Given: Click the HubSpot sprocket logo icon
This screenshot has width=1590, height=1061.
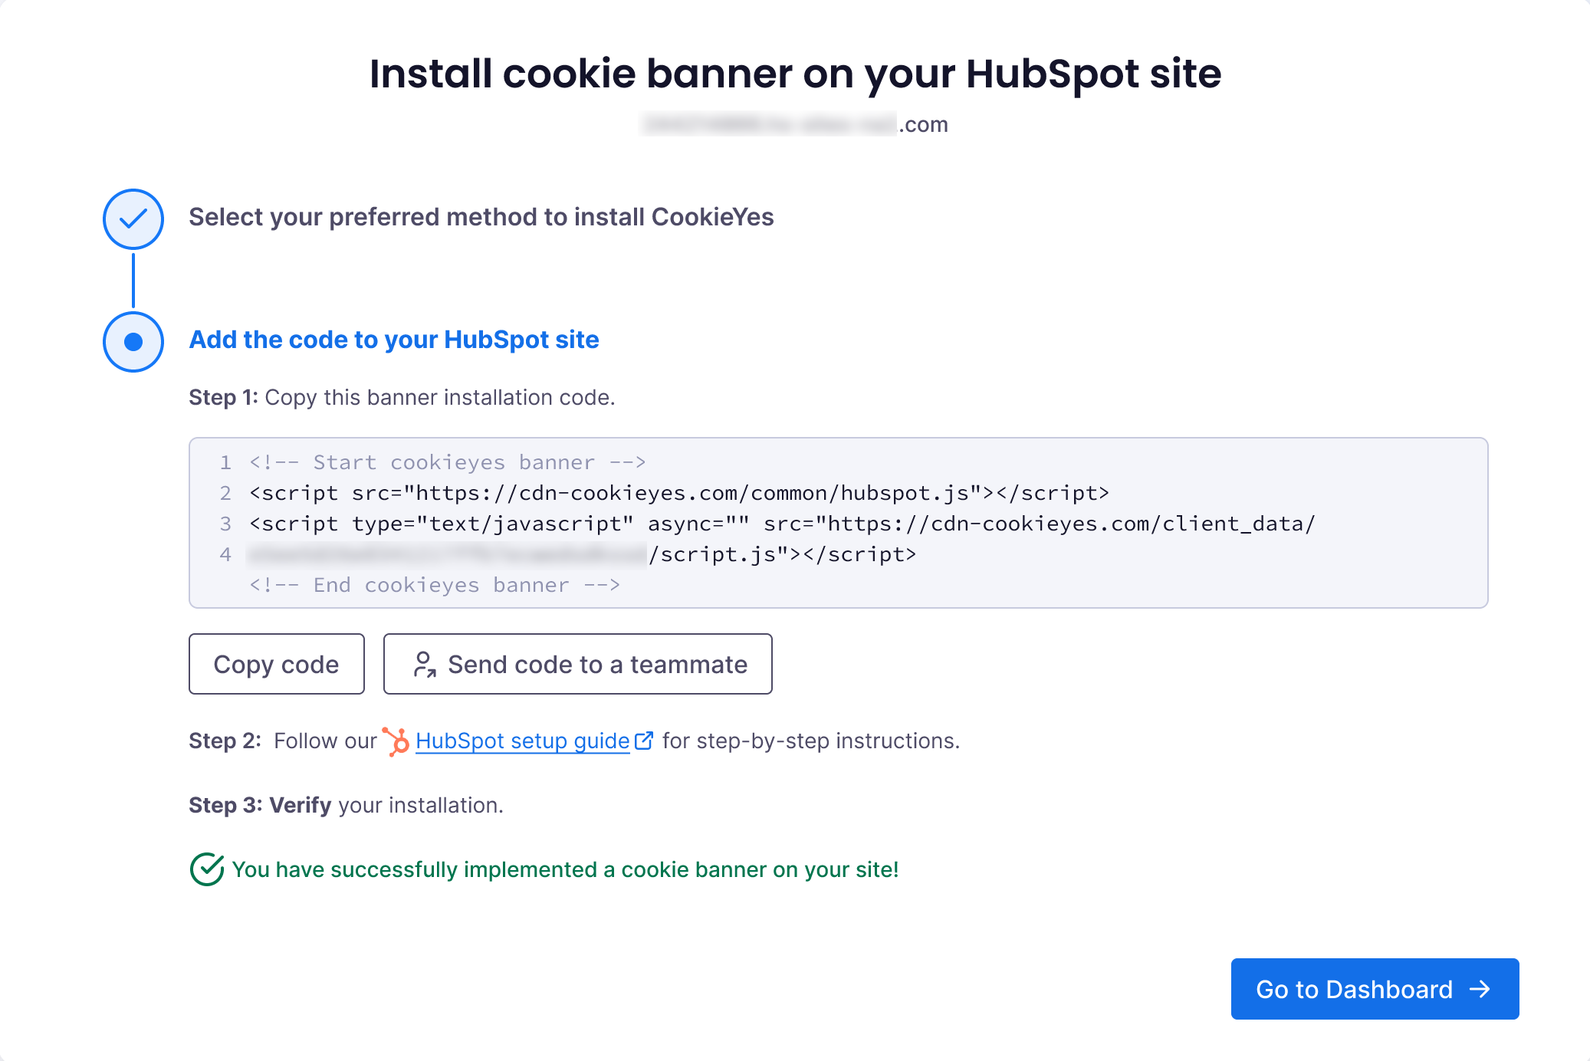Looking at the screenshot, I should pos(396,741).
